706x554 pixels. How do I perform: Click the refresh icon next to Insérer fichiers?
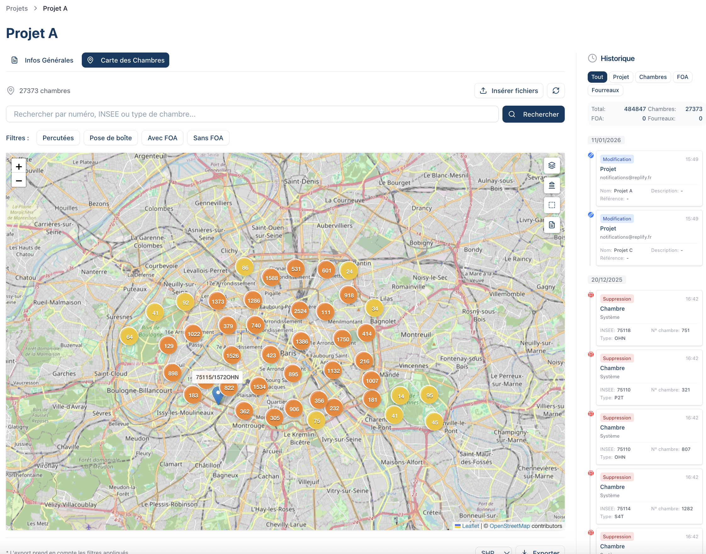tap(555, 91)
